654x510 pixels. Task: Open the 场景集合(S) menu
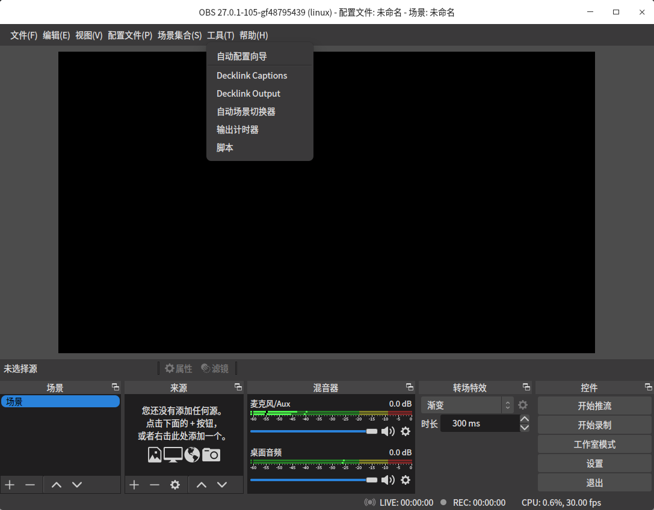(180, 35)
